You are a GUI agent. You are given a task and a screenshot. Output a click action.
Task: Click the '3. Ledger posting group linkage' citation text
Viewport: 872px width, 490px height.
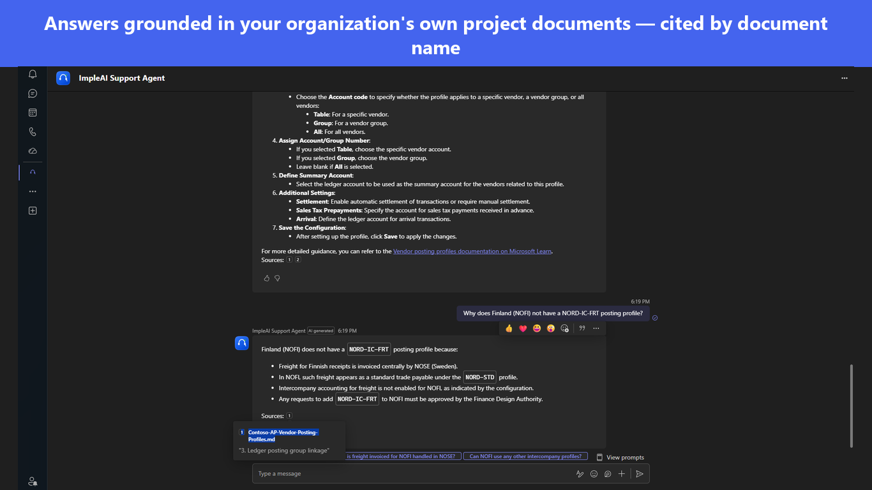point(284,450)
